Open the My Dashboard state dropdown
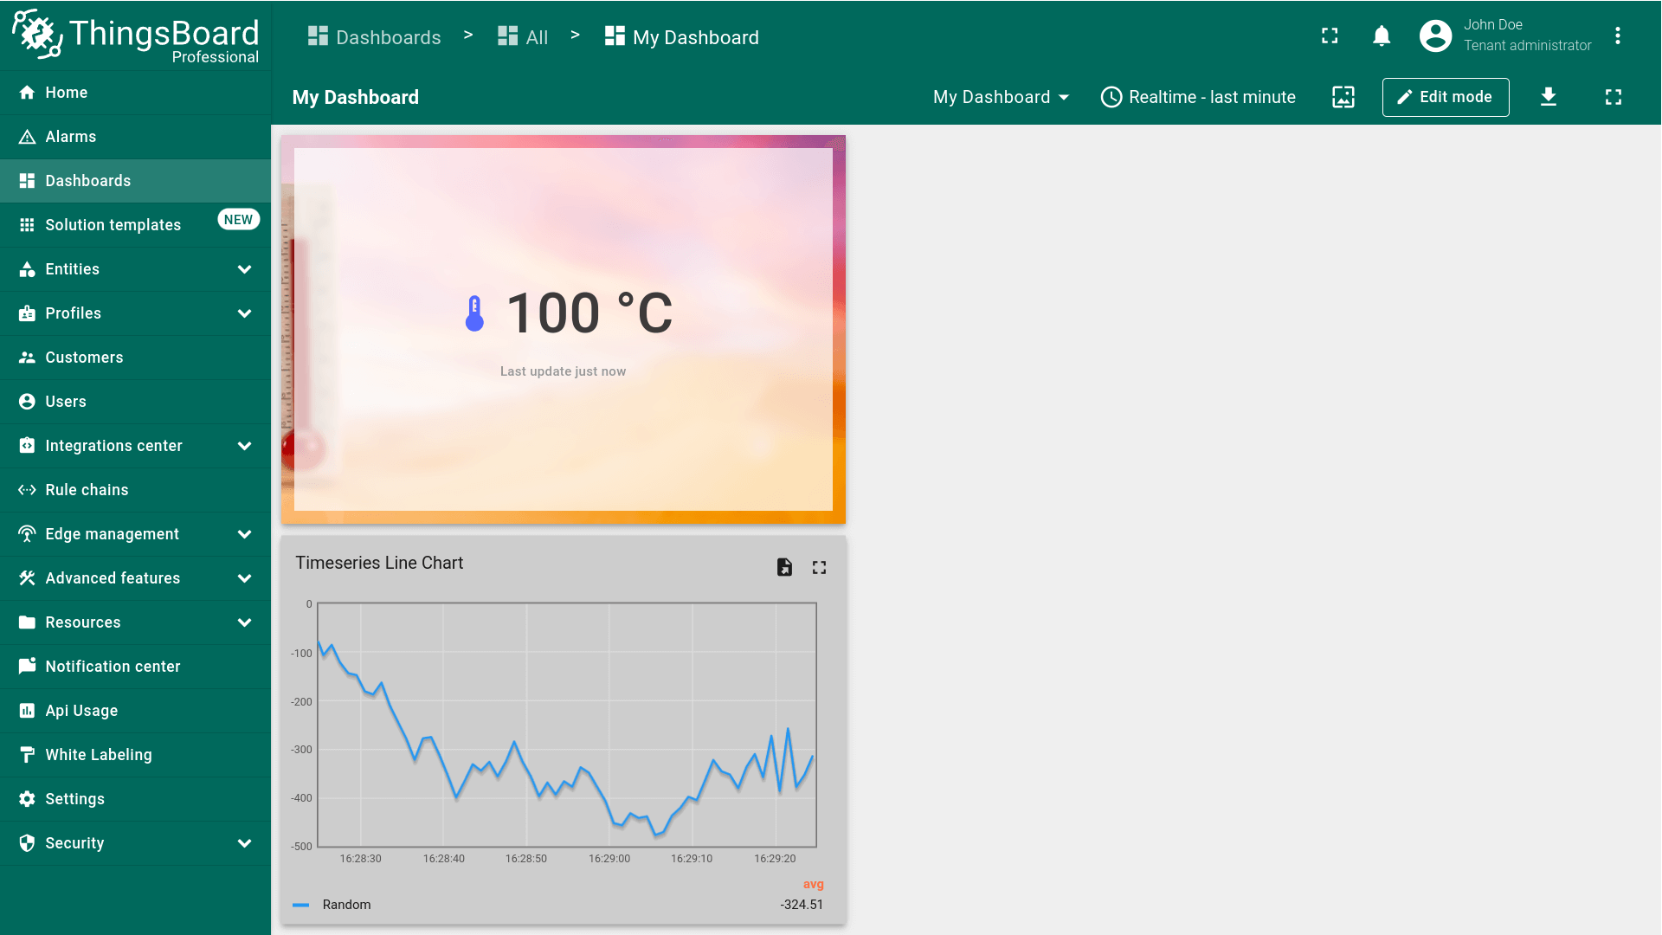Image resolution: width=1662 pixels, height=935 pixels. click(1001, 97)
